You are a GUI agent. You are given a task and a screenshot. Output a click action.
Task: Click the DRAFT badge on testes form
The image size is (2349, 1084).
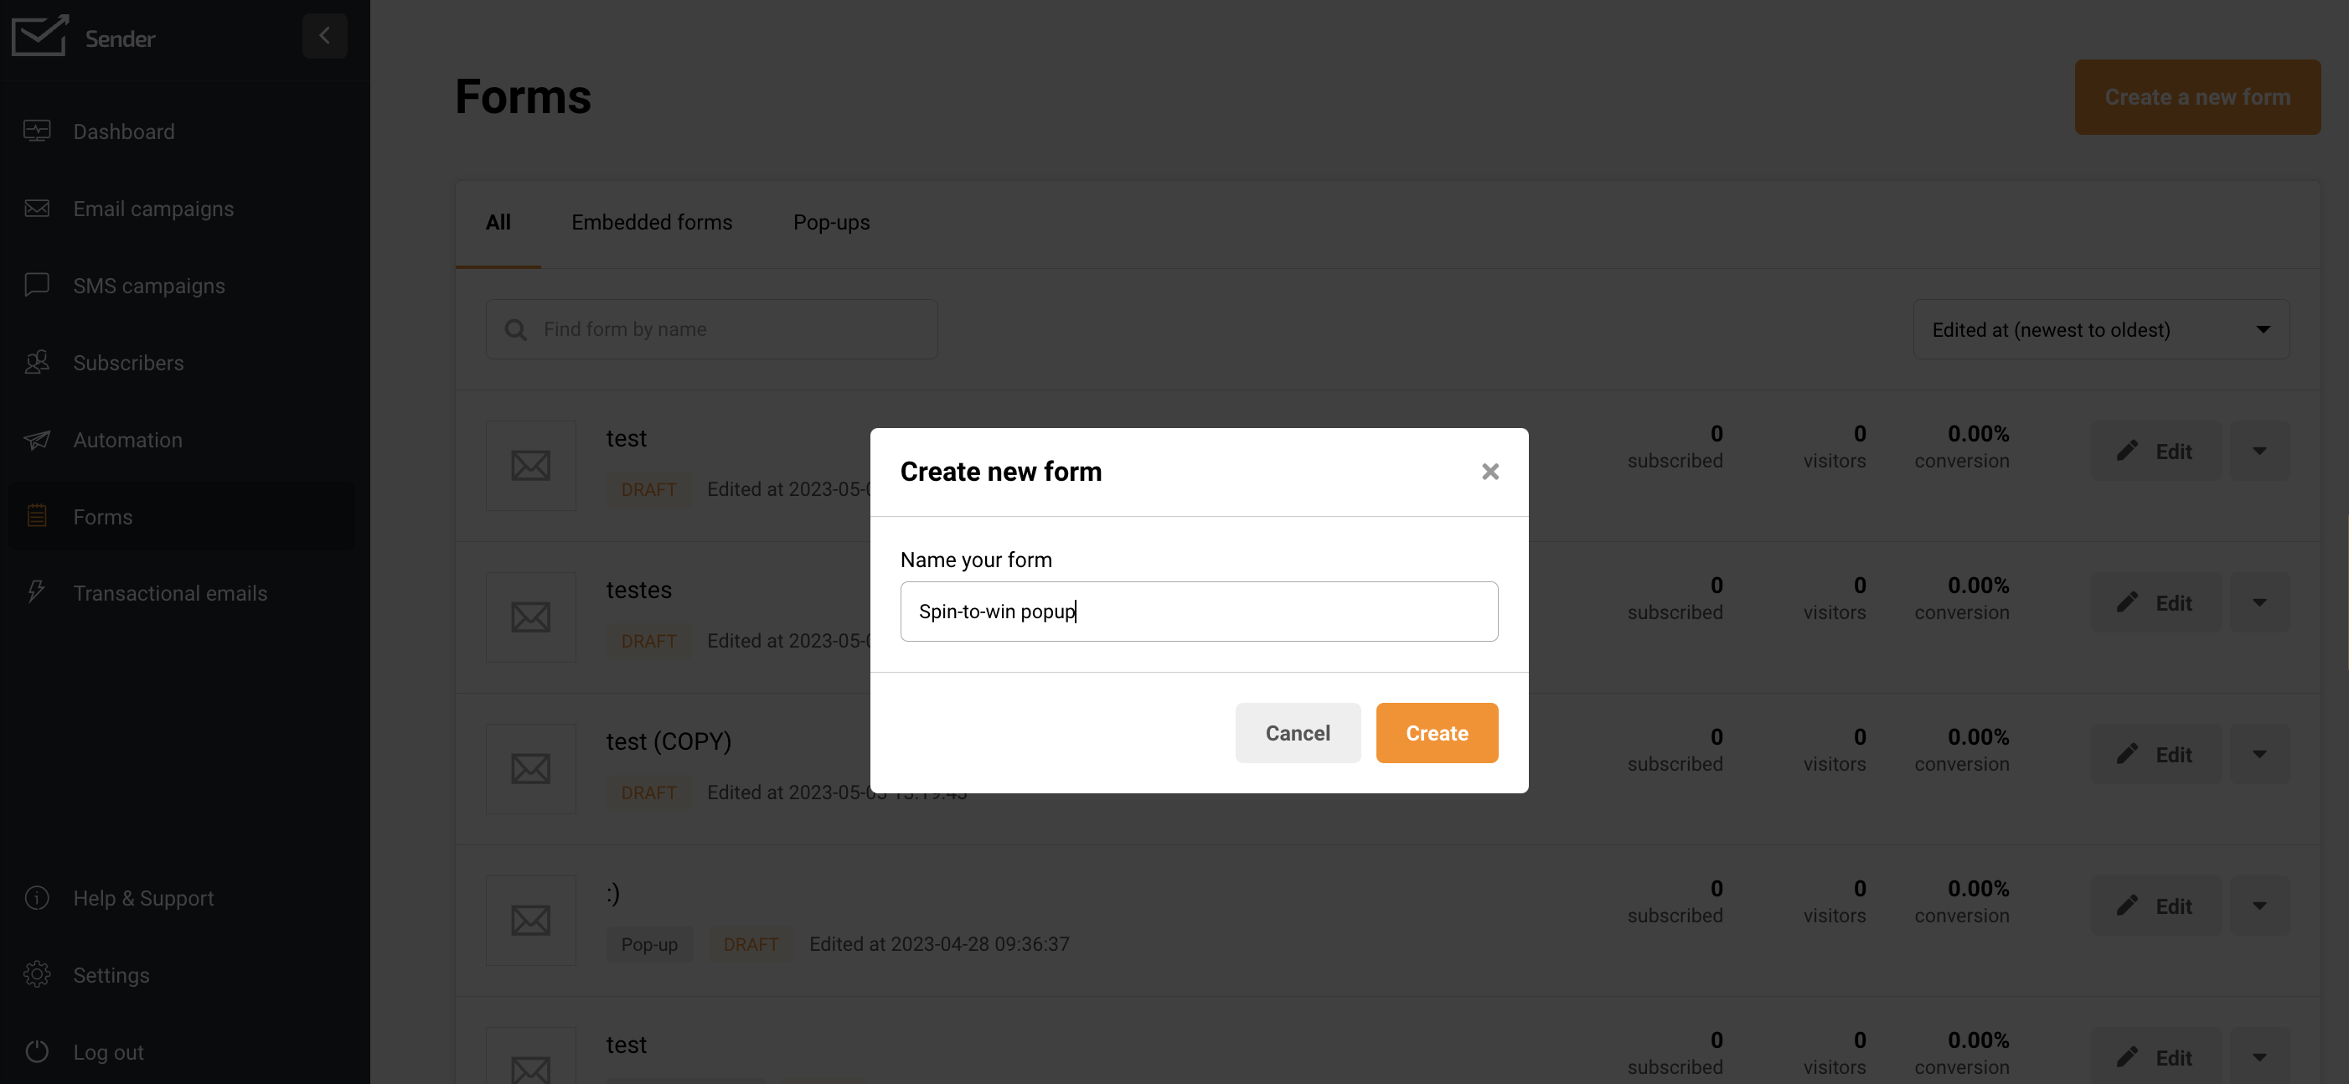coord(648,641)
